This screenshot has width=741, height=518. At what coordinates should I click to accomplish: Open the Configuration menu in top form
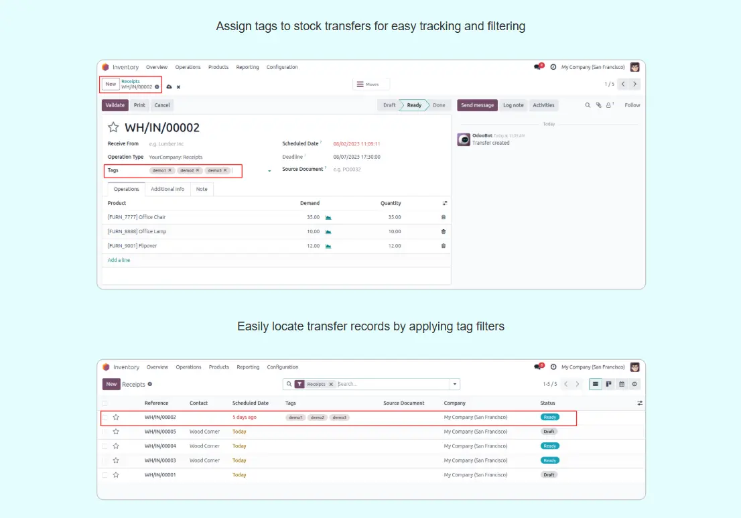point(282,67)
